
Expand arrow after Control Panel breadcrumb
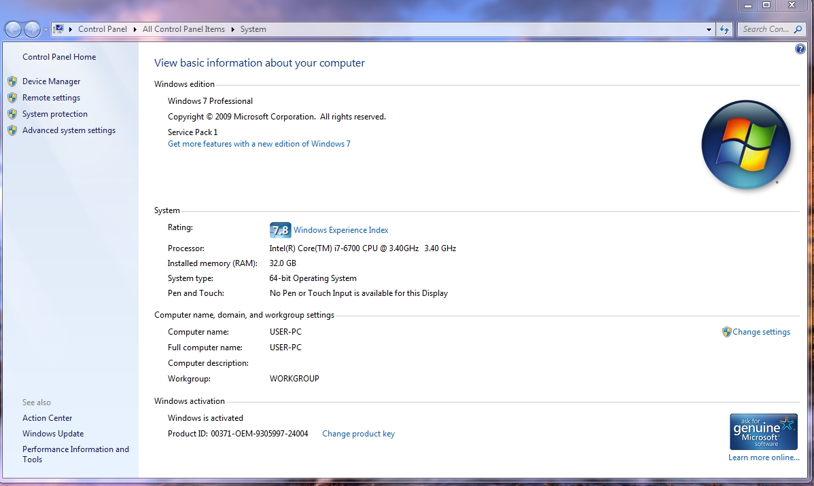(135, 29)
